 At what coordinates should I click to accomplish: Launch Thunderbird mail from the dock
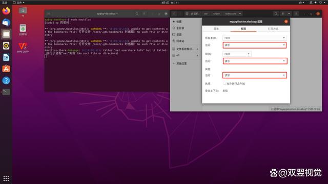[x=6, y=22]
